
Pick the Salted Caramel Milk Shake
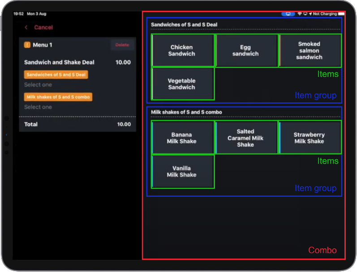pos(245,138)
